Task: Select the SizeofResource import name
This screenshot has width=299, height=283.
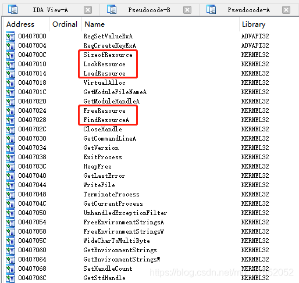Action: coord(108,55)
